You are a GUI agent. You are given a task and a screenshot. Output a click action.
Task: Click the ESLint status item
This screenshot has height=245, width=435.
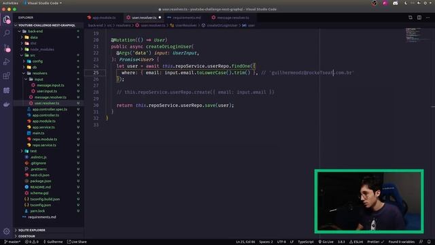[356, 242]
